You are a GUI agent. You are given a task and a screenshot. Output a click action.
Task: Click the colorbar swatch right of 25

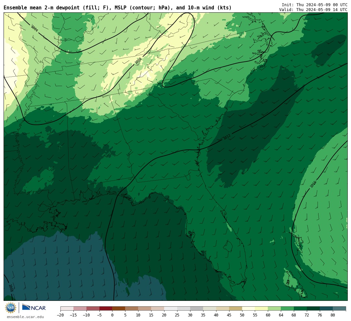click(184, 309)
